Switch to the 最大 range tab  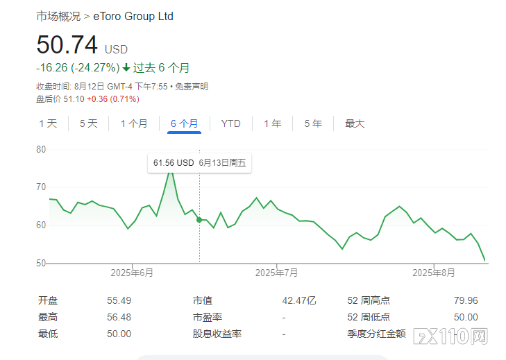(355, 123)
